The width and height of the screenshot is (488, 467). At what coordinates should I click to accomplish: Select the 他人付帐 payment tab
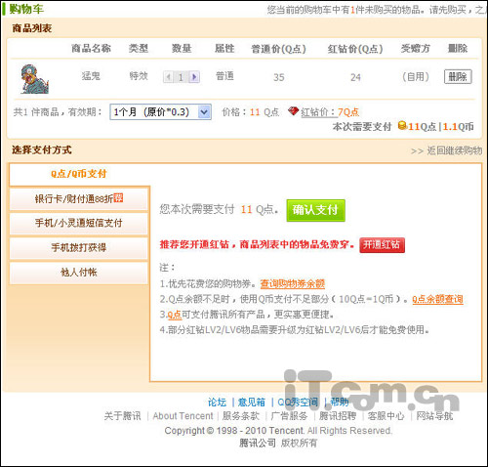[x=79, y=273]
